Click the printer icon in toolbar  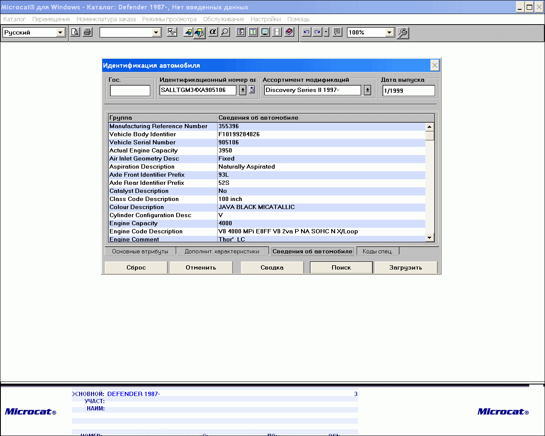(87, 32)
